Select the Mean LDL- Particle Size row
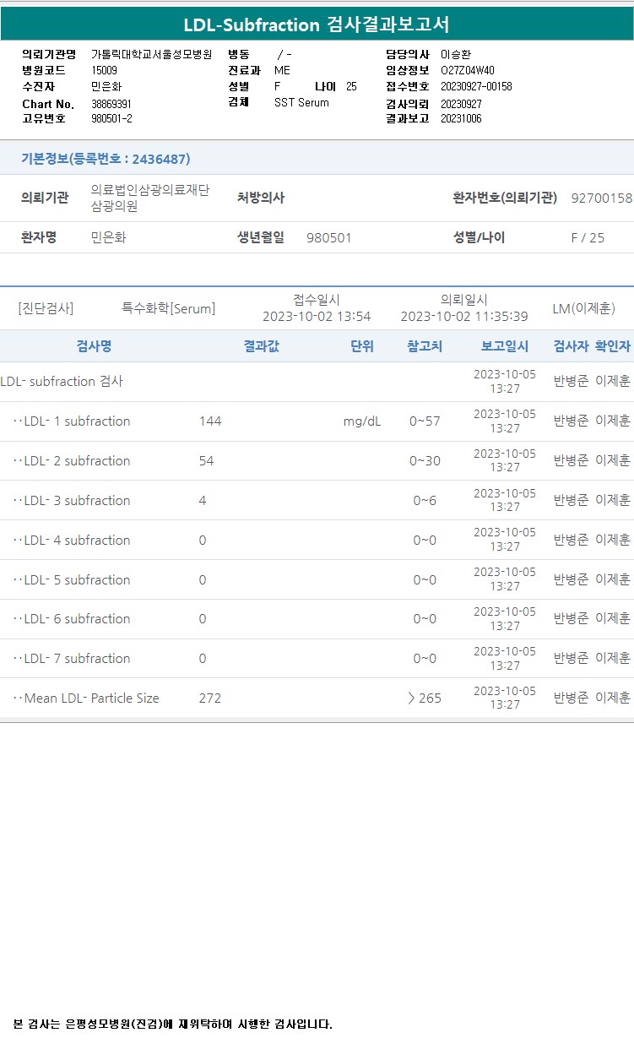The height and width of the screenshot is (1049, 634). 317,698
